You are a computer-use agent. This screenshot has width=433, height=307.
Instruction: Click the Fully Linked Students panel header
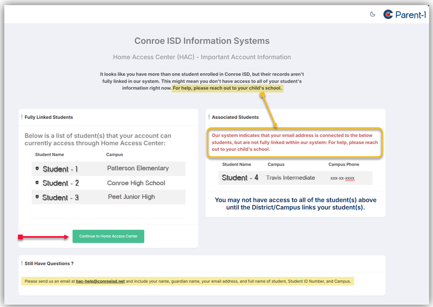pyautogui.click(x=49, y=117)
